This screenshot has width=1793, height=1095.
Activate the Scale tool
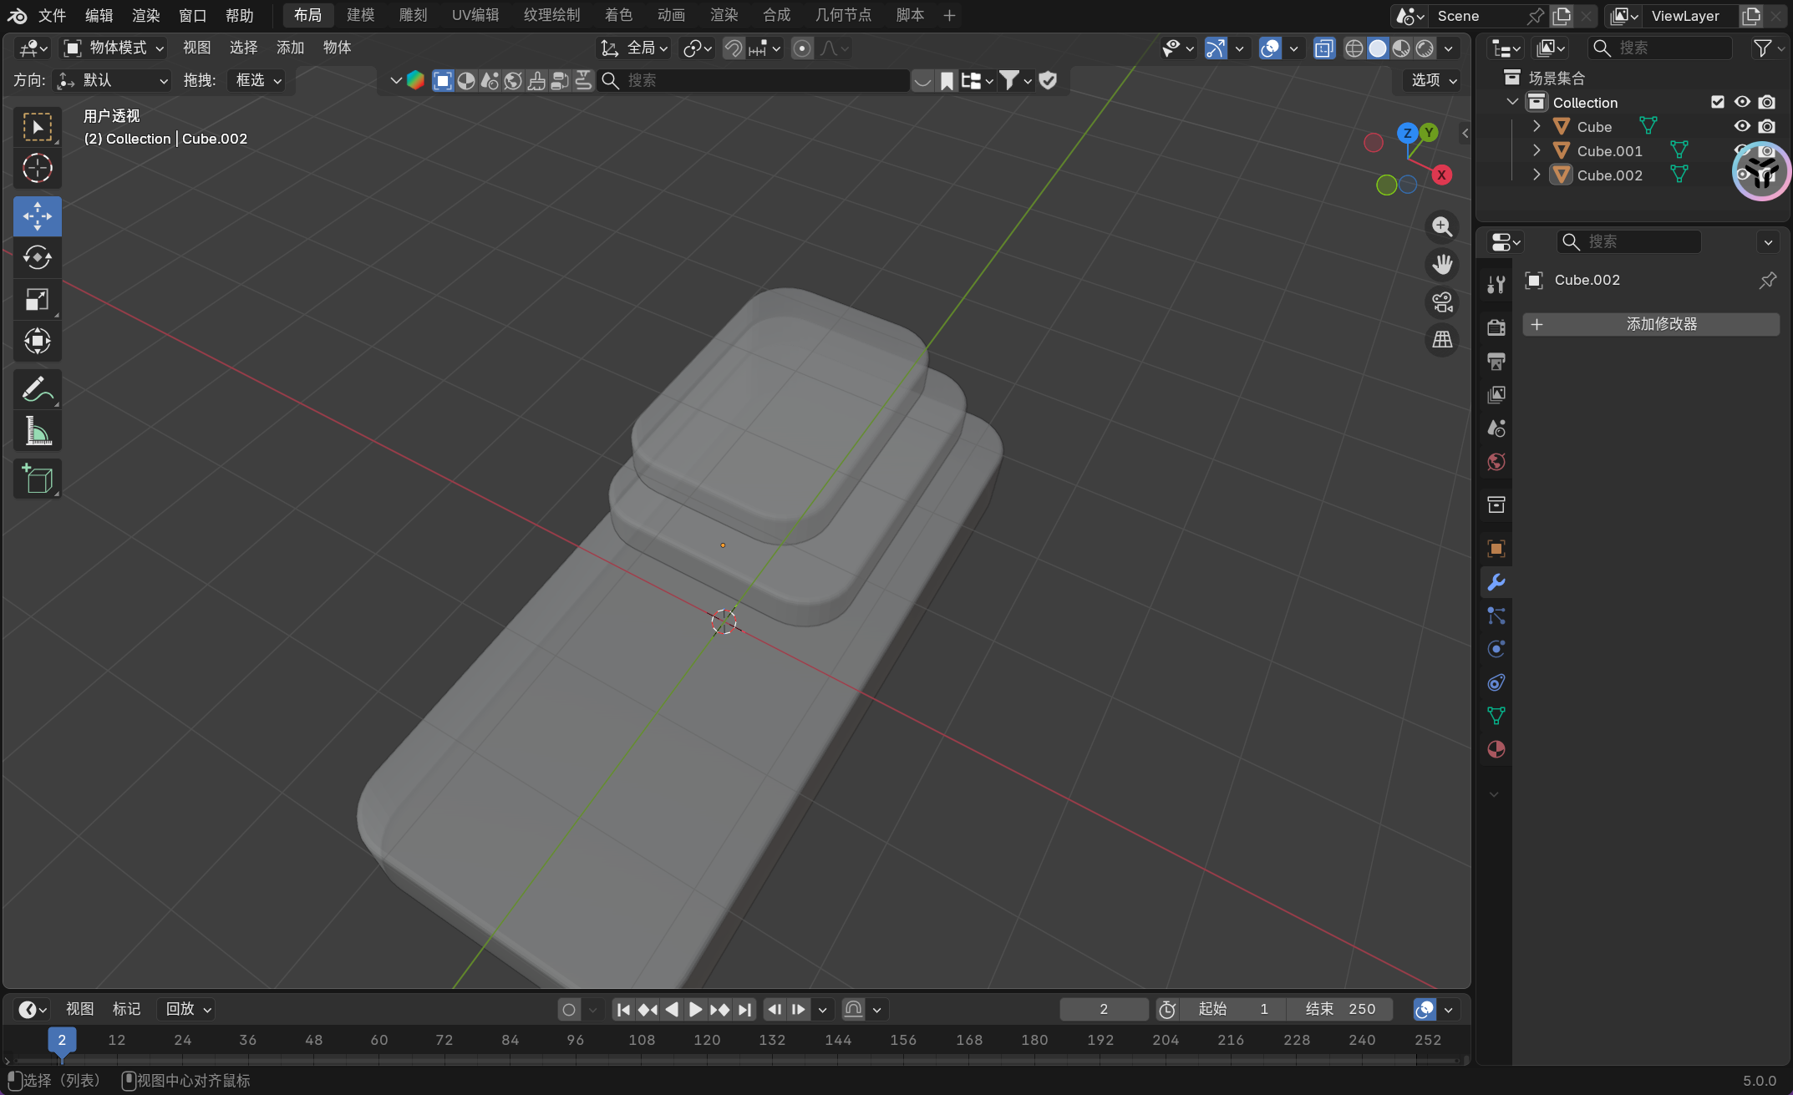point(37,299)
